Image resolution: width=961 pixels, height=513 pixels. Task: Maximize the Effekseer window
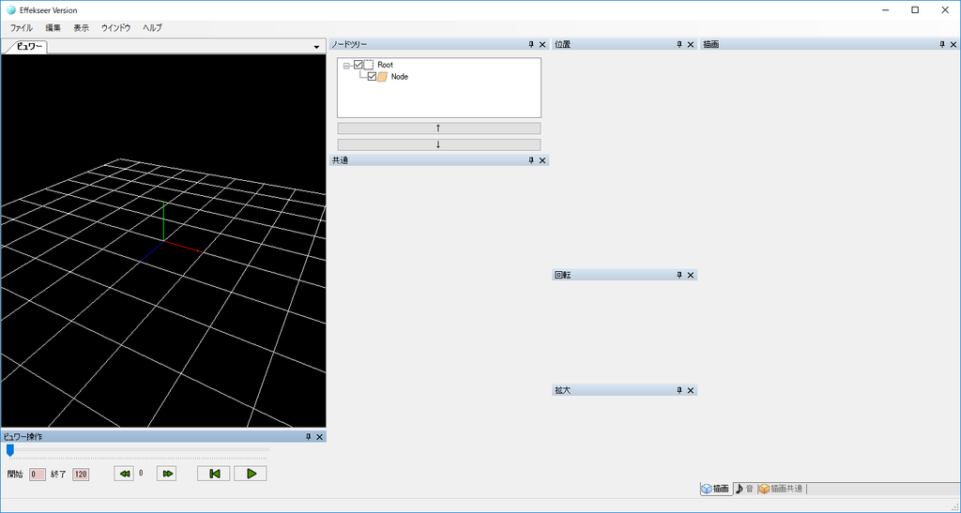tap(915, 10)
